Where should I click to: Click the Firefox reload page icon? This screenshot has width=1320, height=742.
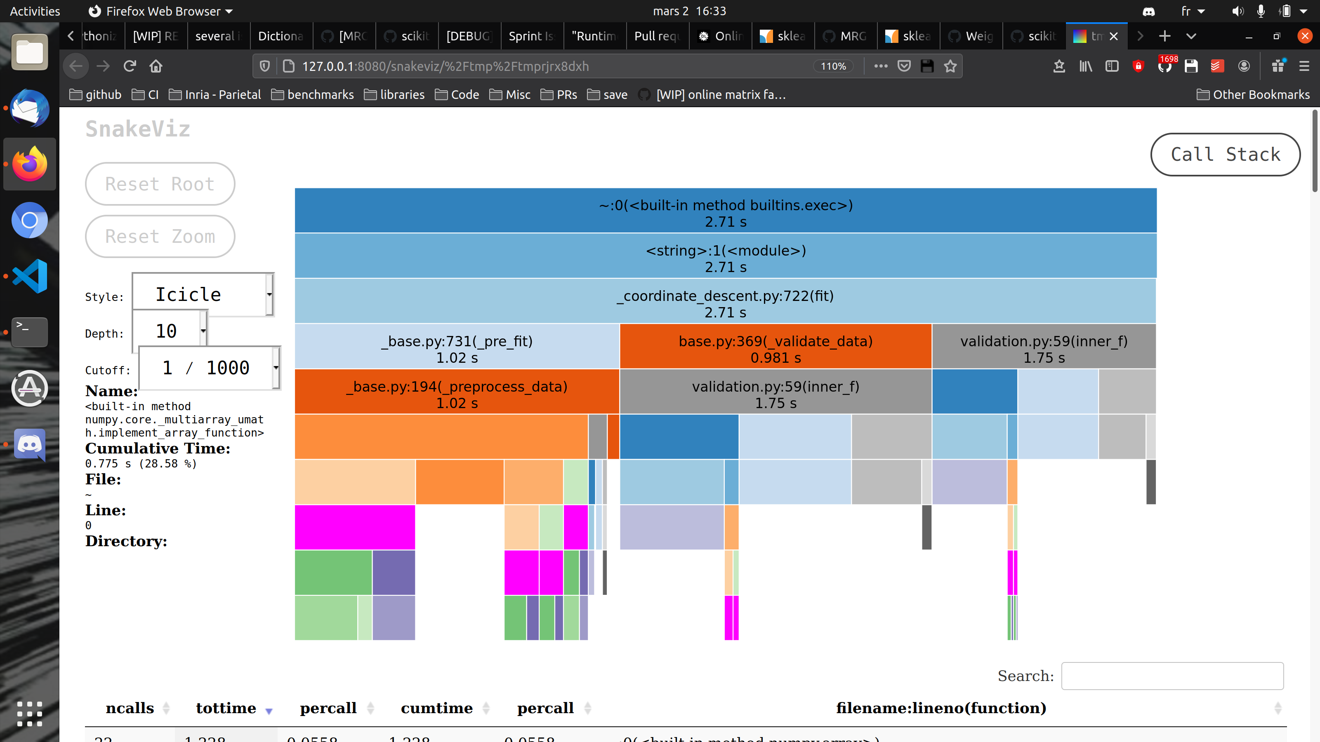pos(130,66)
